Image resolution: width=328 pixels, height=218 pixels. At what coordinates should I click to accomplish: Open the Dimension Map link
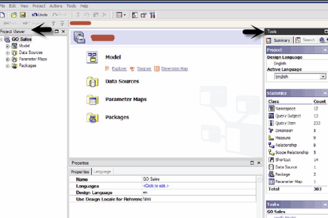(x=174, y=69)
